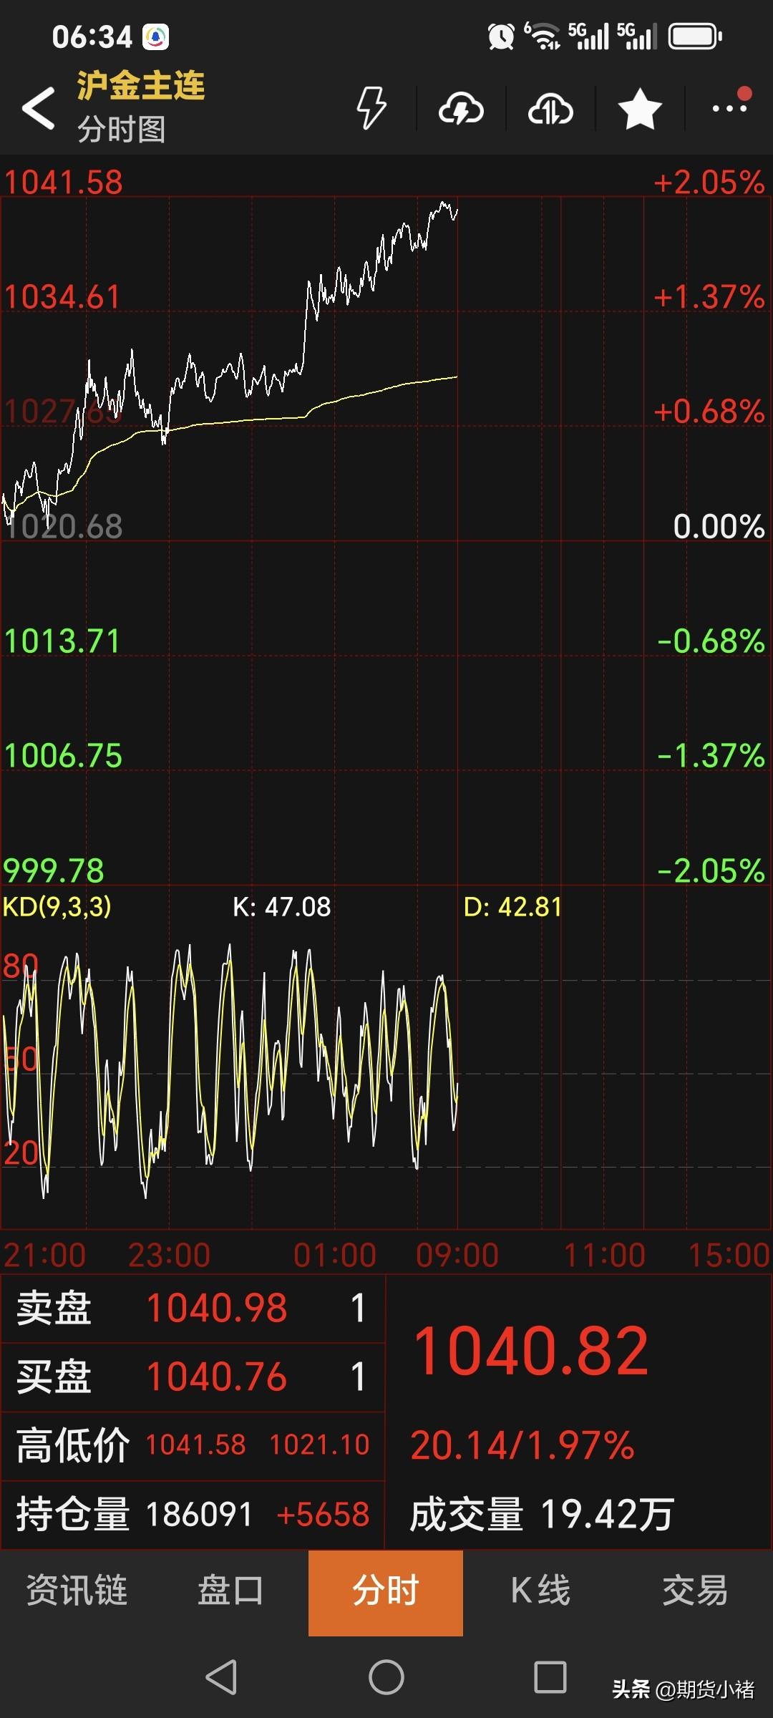Tap the open interest change +5658

[x=323, y=1515]
